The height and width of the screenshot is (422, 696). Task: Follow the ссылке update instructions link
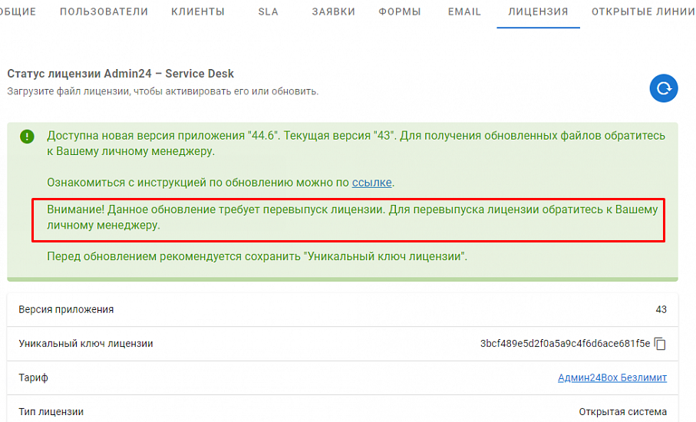(x=371, y=183)
